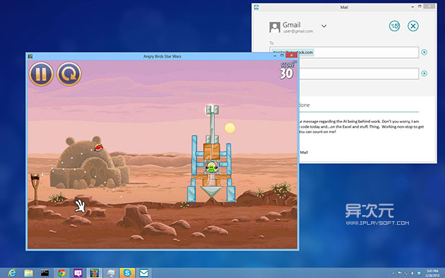
Task: Click the Angry Birds window title icon
Action: pyautogui.click(x=30, y=56)
